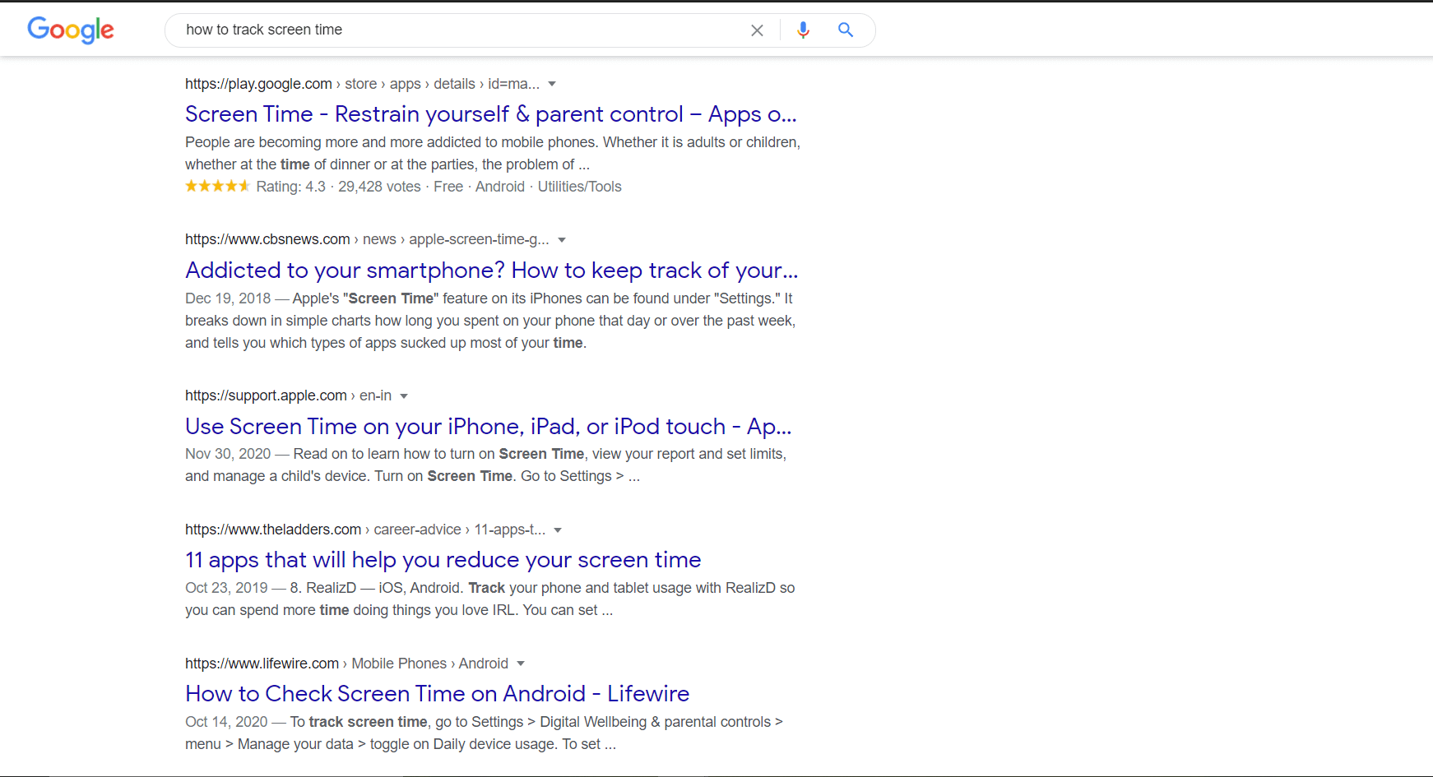1433x777 pixels.
Task: Click the blue magnifying glass search icon
Action: coord(845,30)
